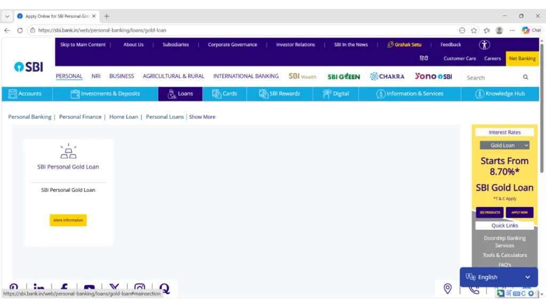Screen dimensions: 546x307
Task: Open SBI Wealth logo link
Action: point(302,76)
